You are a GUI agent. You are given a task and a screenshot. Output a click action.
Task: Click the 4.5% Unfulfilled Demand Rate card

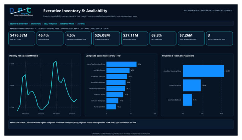pos(78,38)
